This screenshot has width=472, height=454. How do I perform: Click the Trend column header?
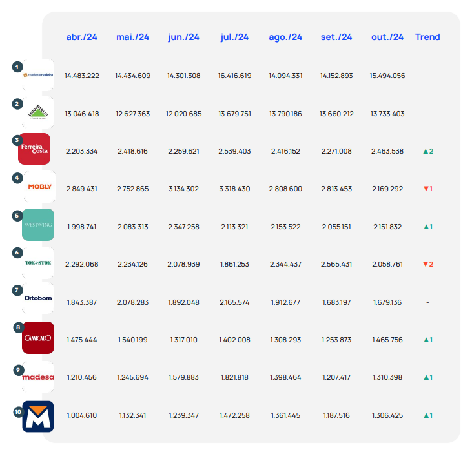[x=427, y=37]
